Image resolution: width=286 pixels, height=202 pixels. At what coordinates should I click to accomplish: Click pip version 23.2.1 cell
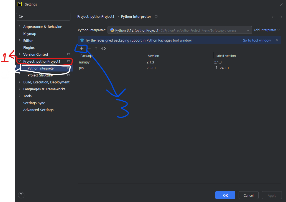click(151, 68)
